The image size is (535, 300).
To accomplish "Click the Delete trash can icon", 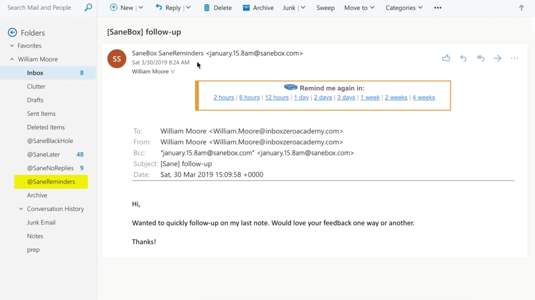I will click(207, 8).
